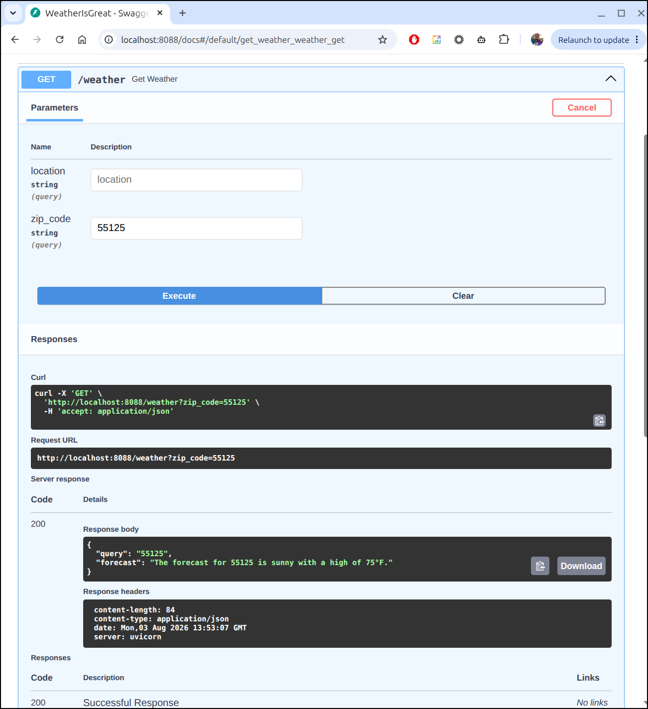View site information for localhost
Viewport: 648px width, 709px height.
pyautogui.click(x=109, y=39)
